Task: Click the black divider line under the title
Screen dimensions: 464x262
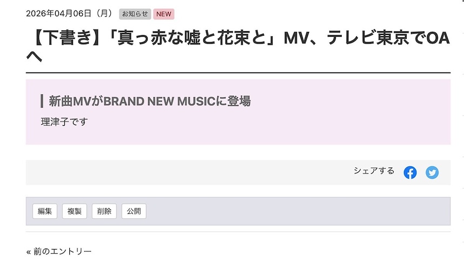Action: coord(238,72)
